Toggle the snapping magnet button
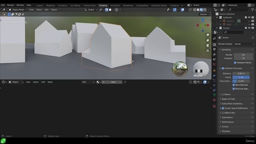 pos(107,10)
